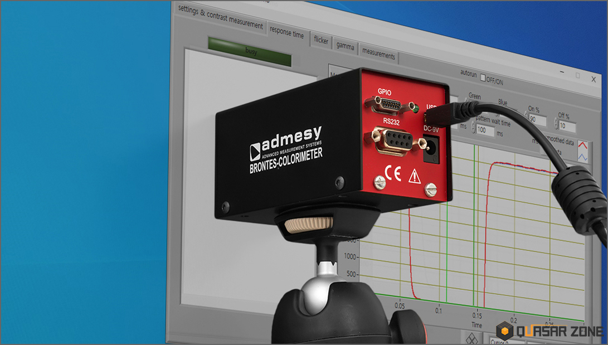
Task: Select the gamma tab
Action: (x=345, y=47)
